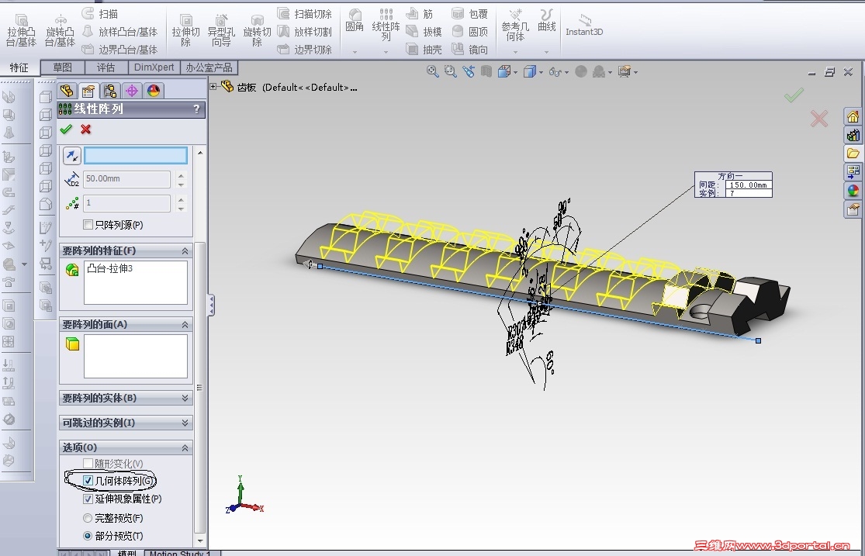Viewport: 865px width, 556px height.
Task: Open SolidWorks Resources home icon
Action: (x=853, y=116)
